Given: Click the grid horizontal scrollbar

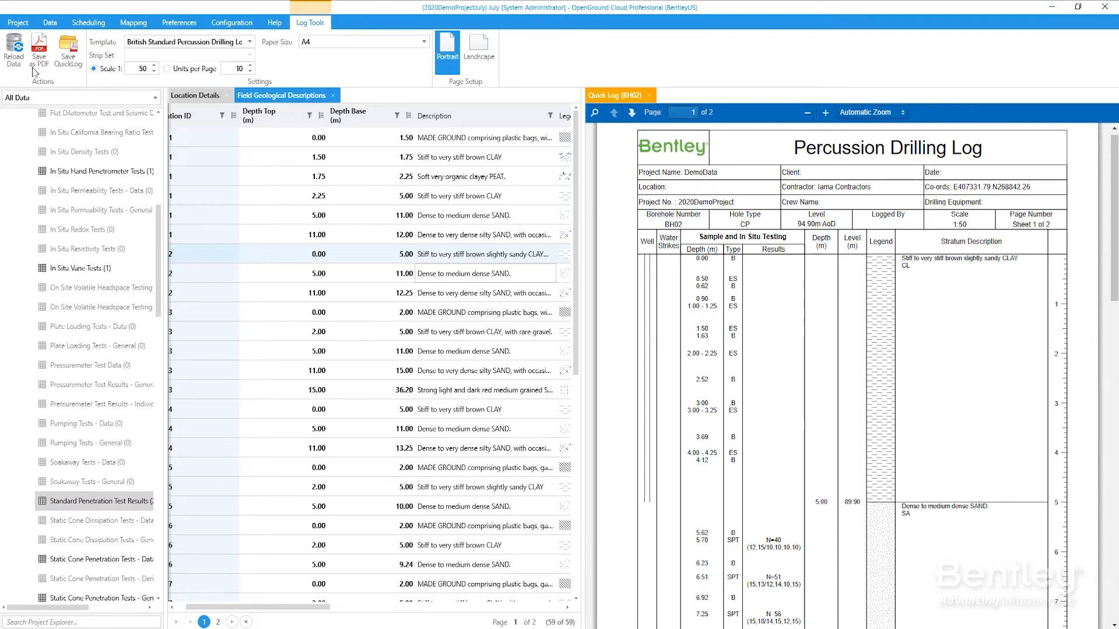Looking at the screenshot, I should [x=257, y=607].
